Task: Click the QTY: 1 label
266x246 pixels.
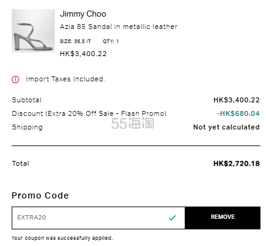Action: click(x=111, y=41)
